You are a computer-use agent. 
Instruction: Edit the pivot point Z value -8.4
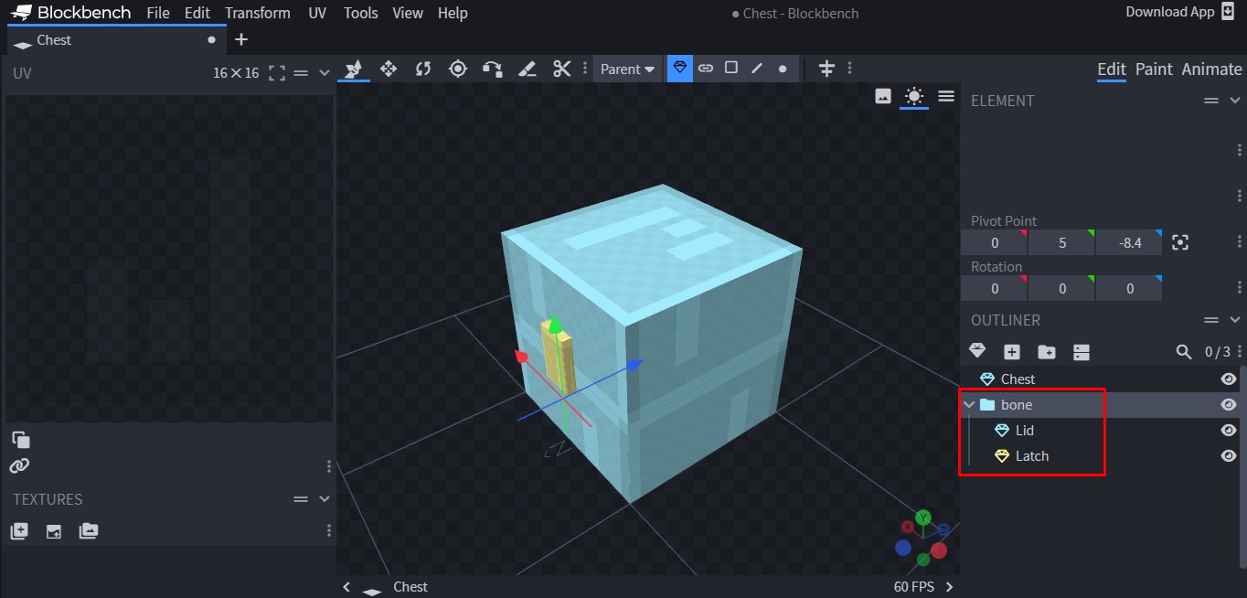[x=1130, y=243]
